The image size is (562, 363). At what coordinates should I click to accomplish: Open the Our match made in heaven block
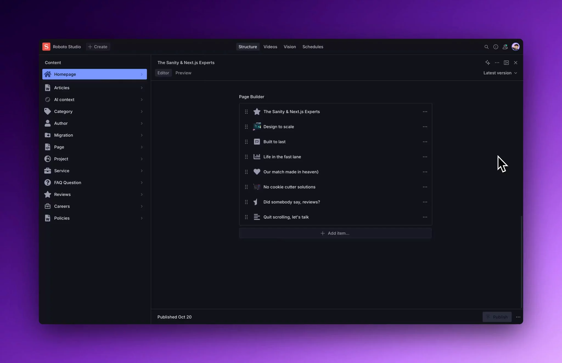click(x=335, y=172)
